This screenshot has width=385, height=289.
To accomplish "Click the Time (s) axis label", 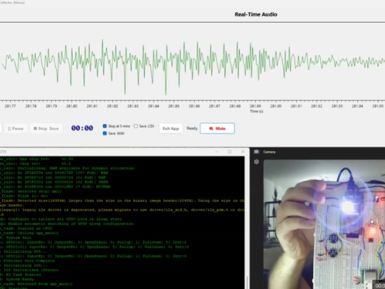I will tap(257, 111).
